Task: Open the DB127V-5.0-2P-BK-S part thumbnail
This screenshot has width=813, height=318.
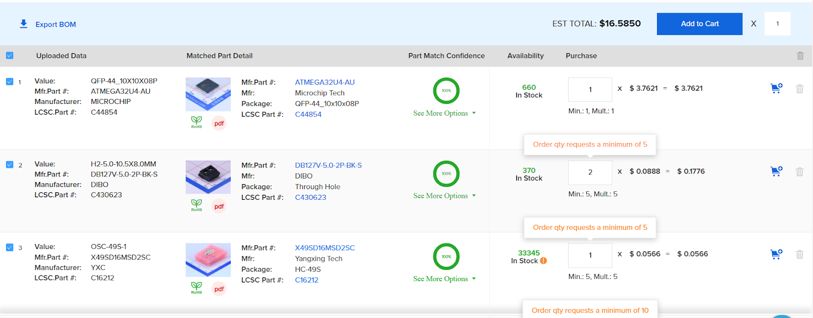Action: [208, 177]
